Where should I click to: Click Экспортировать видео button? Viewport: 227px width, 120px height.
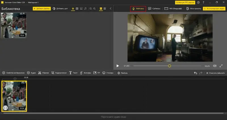[x=214, y=9]
